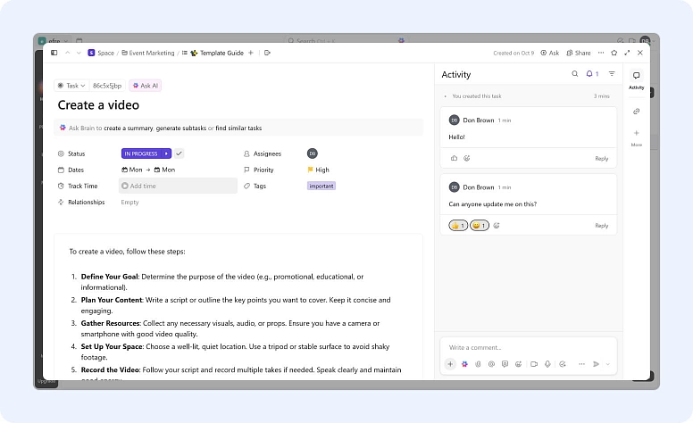Switch to the Activity tab in sidebar
This screenshot has width=693, height=423.
tap(636, 79)
